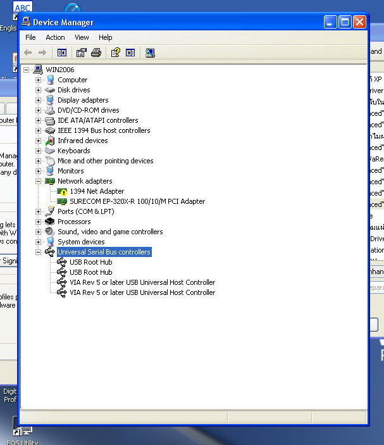Collapse the Universal Serial Bus controllers node
Screen dimensions: 384x445
coord(39,253)
